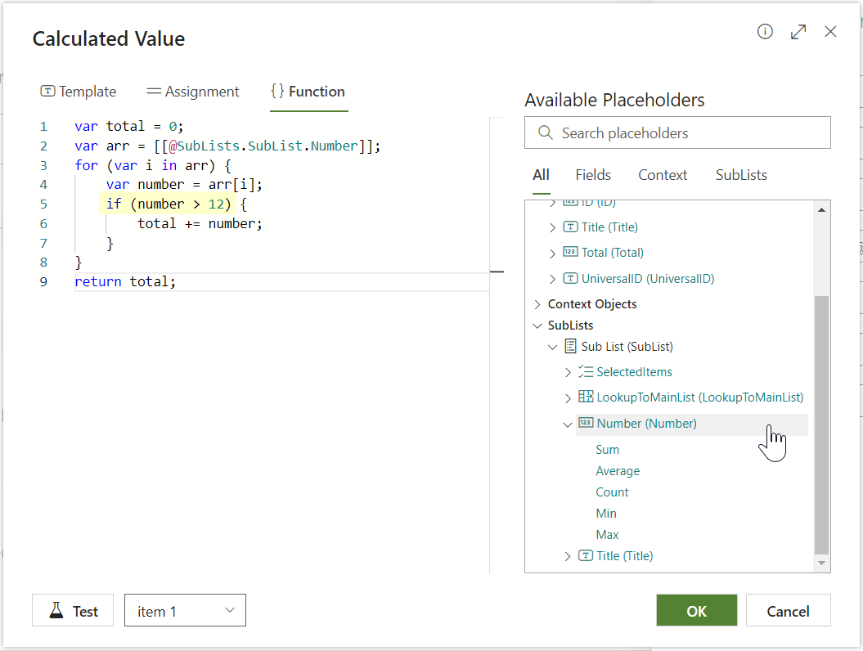Click the Sub List document icon
The height and width of the screenshot is (651, 863).
(x=570, y=347)
